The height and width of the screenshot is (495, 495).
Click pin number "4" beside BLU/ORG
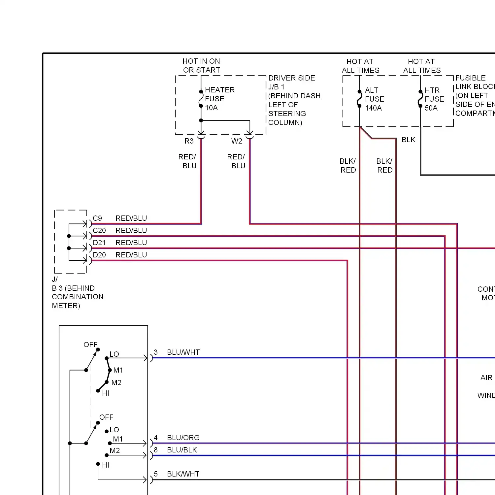[x=156, y=438]
